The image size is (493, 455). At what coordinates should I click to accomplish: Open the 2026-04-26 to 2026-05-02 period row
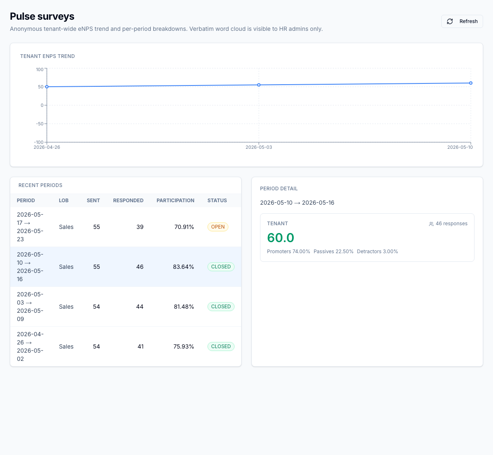(126, 346)
